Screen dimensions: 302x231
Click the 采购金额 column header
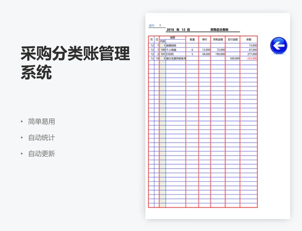coord(218,39)
